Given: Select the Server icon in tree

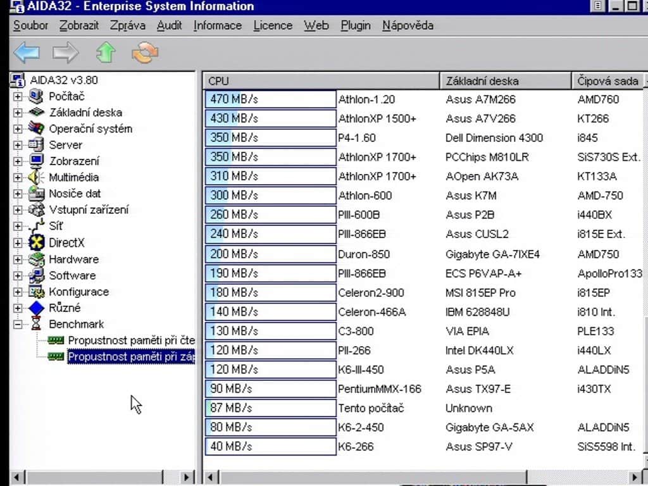Looking at the screenshot, I should (36, 145).
